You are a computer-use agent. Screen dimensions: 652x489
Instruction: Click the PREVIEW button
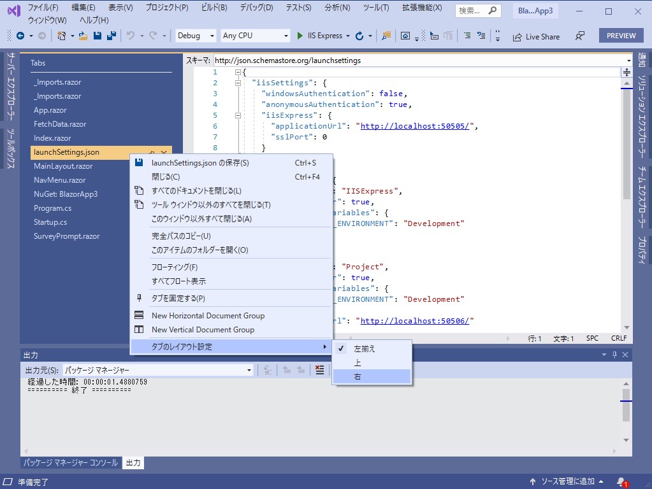[620, 35]
